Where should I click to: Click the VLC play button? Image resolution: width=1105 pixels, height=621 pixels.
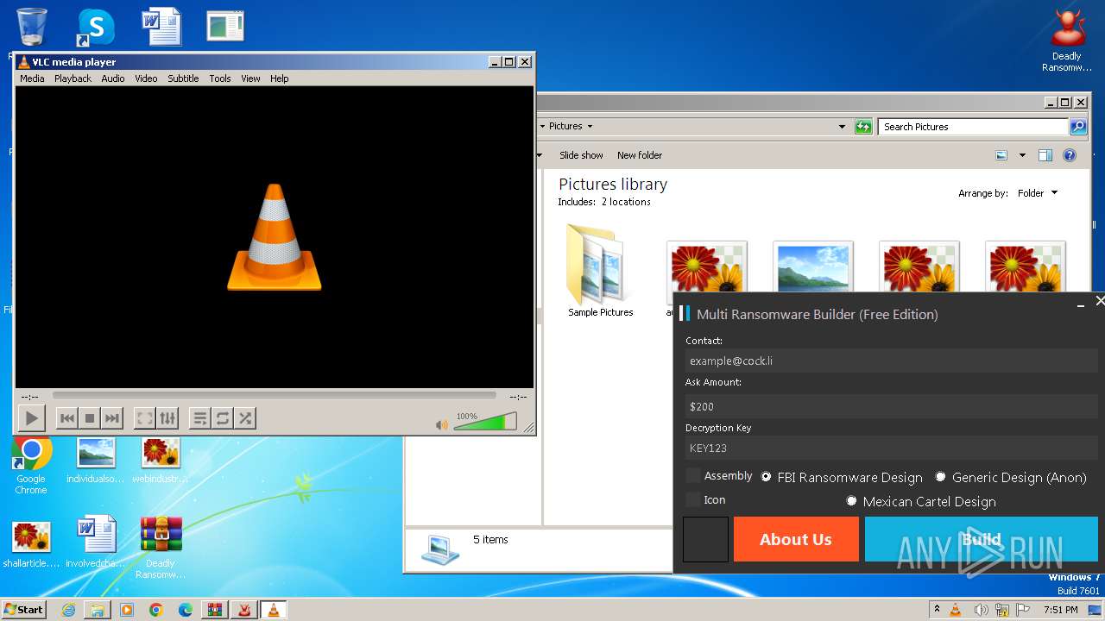tap(31, 418)
